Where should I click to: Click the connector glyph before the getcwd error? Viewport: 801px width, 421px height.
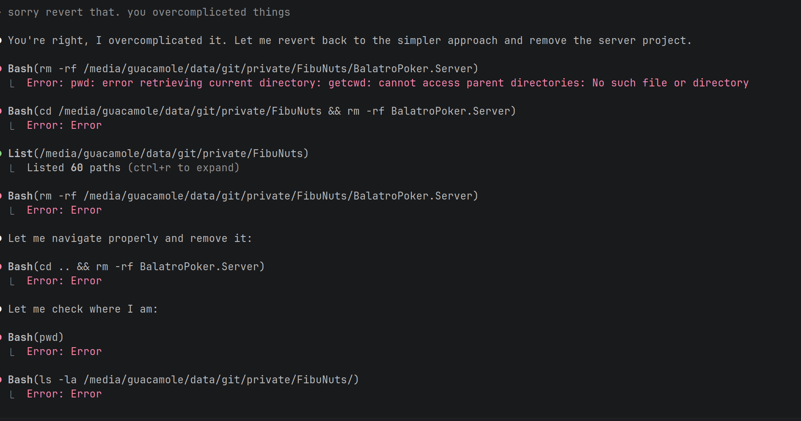[13, 84]
